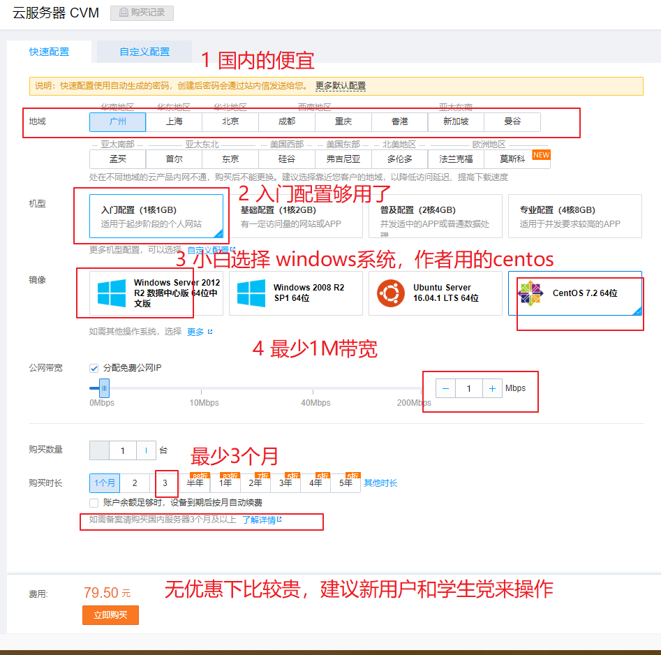Choose the 首尔 region option
Viewport: 661px width, 655px height.
pos(174,159)
